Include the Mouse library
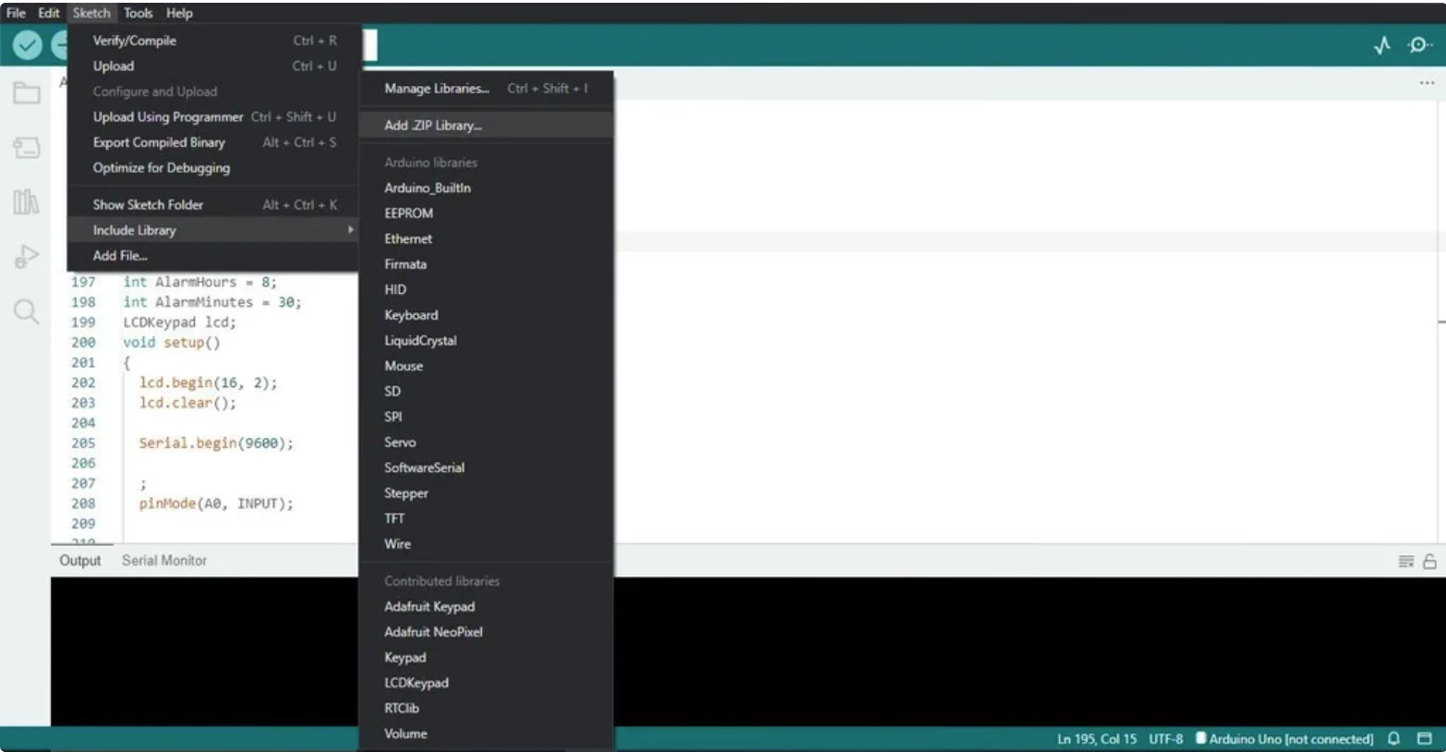The height and width of the screenshot is (752, 1446). click(486, 366)
